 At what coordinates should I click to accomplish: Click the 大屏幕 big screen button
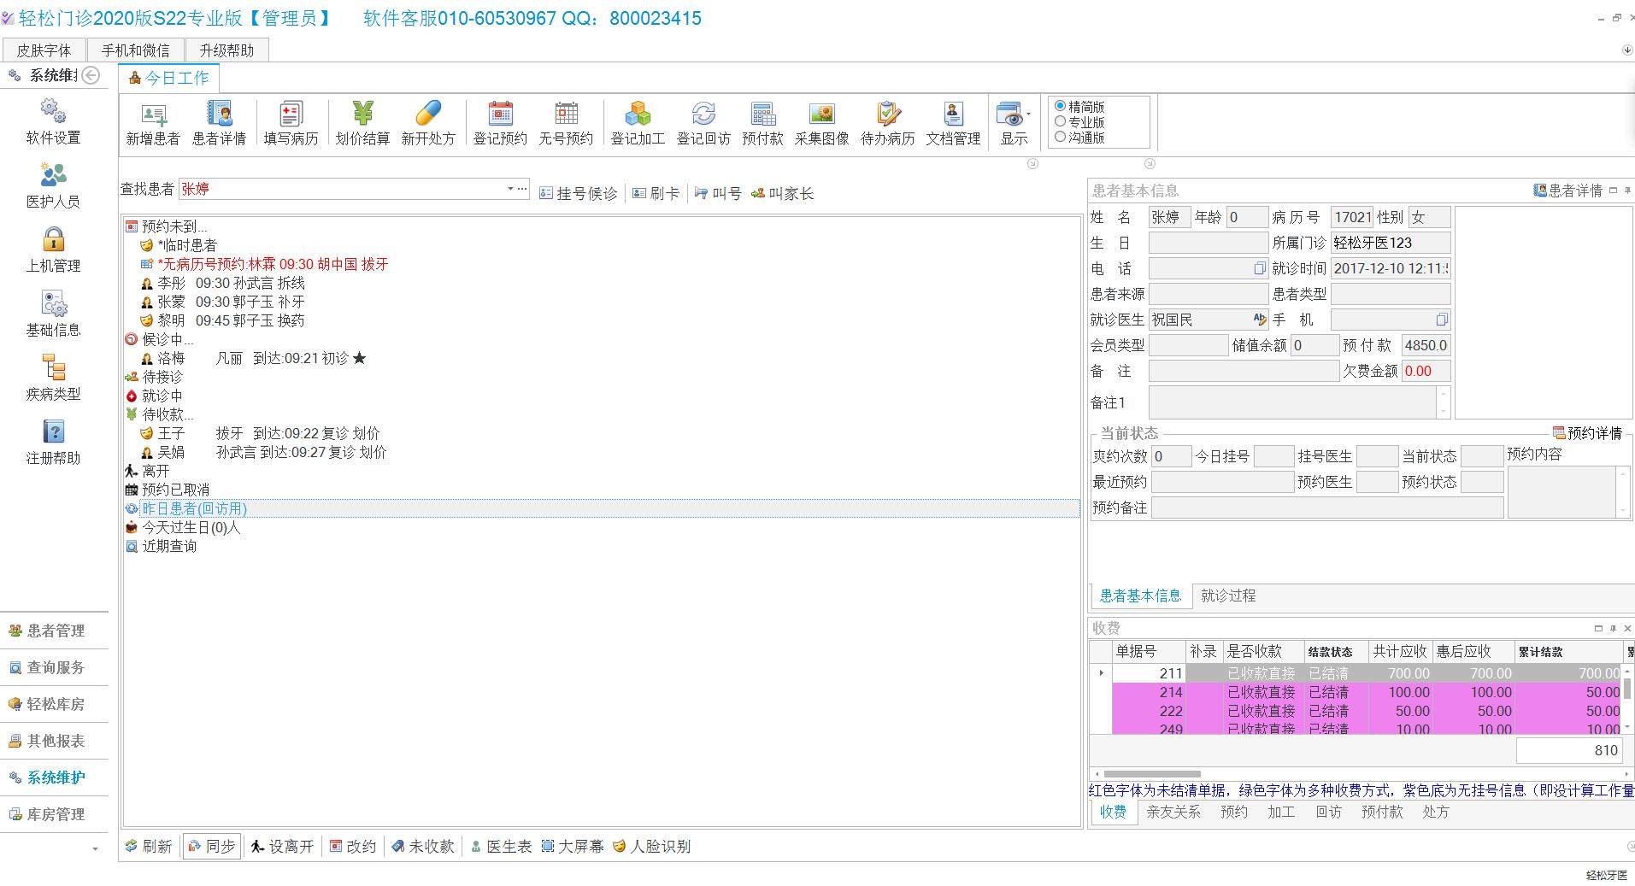573,846
